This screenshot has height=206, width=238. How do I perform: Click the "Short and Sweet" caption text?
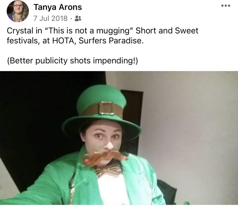167,31
